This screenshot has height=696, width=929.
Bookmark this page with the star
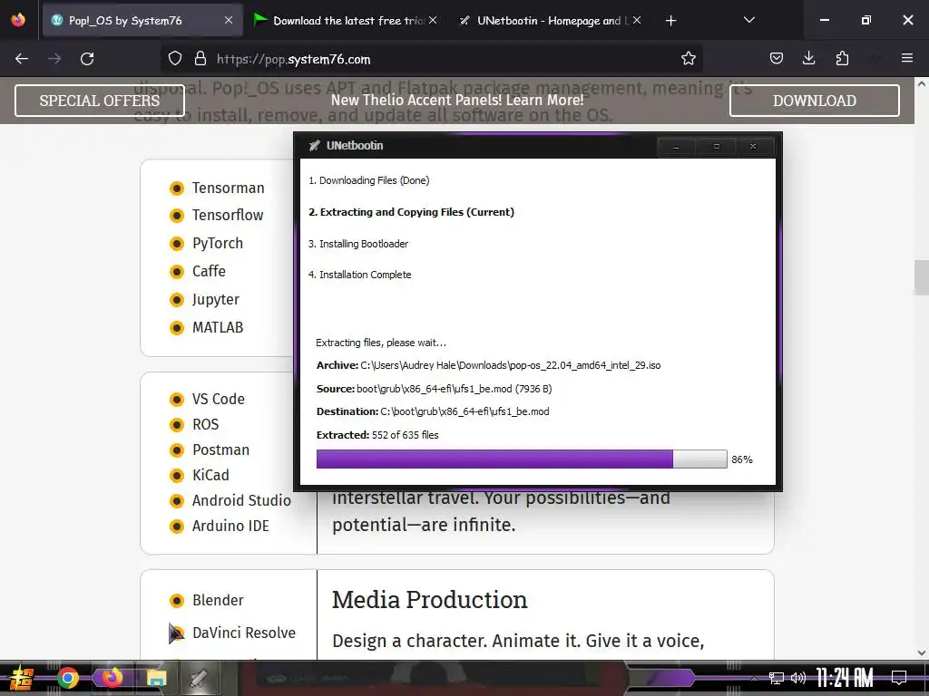[x=688, y=59]
